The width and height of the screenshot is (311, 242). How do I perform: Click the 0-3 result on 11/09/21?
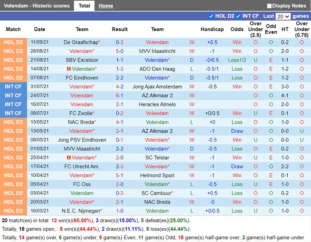coord(120,42)
